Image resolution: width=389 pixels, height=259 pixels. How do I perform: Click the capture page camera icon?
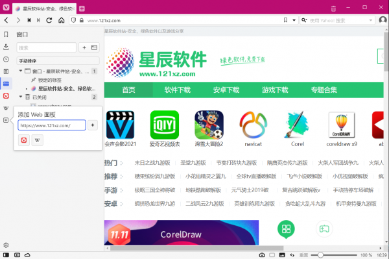coord(262,255)
